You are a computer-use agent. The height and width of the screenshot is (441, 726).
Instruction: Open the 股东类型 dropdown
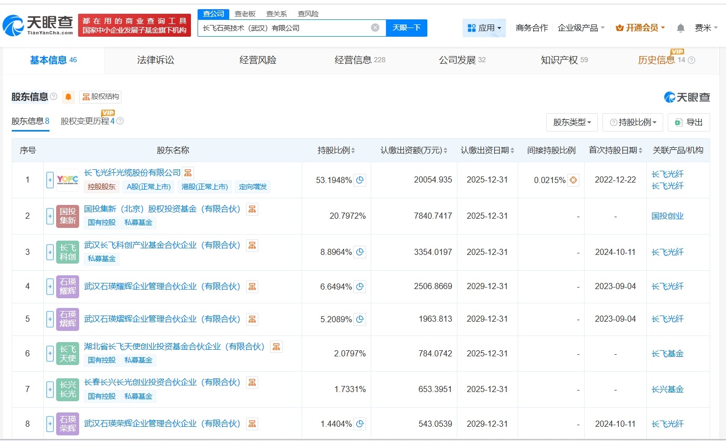[x=572, y=122]
